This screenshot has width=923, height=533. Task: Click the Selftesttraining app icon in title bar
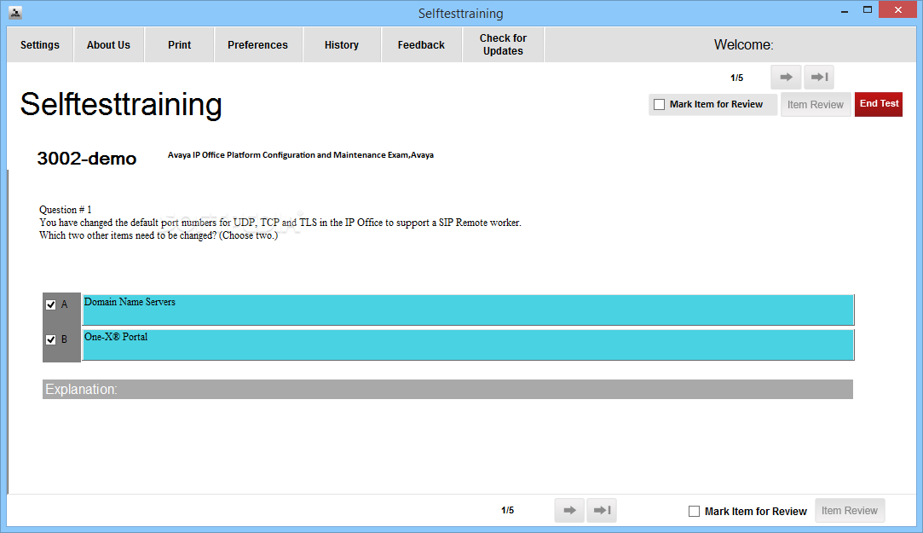tap(16, 13)
